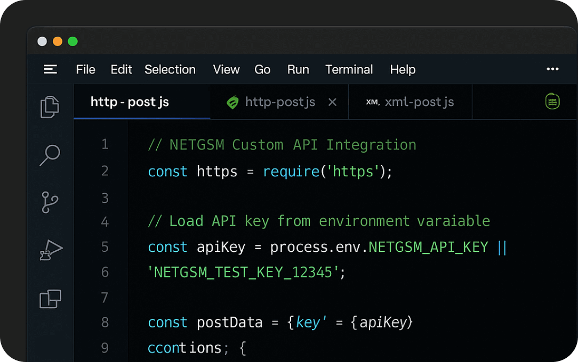The image size is (578, 362).
Task: Click line number 1 in gutter
Action: [105, 144]
